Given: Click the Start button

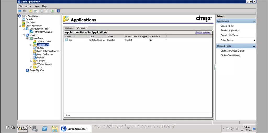Looking at the screenshot, I should [x=23, y=129].
